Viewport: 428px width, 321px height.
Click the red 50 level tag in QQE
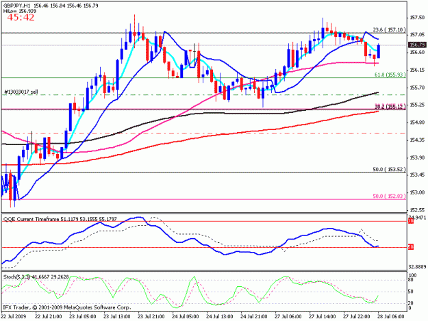point(411,247)
